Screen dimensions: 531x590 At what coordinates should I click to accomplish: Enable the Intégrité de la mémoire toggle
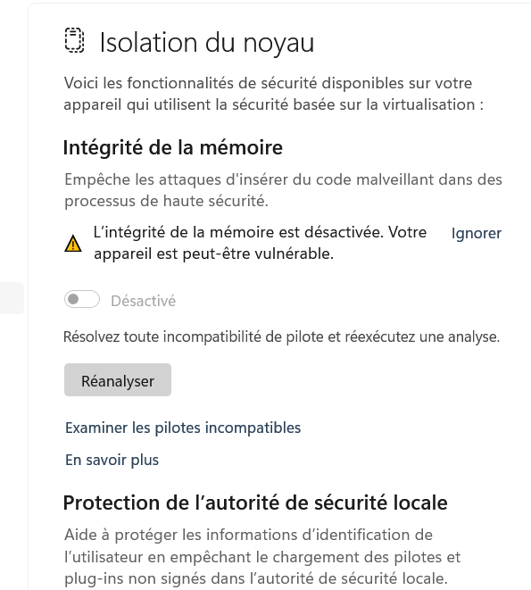[x=82, y=300]
